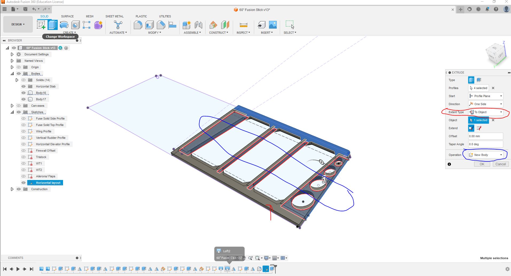Screen dimensions: 511x276
Task: Open the Measure tool under Inspect
Action: coord(243,25)
